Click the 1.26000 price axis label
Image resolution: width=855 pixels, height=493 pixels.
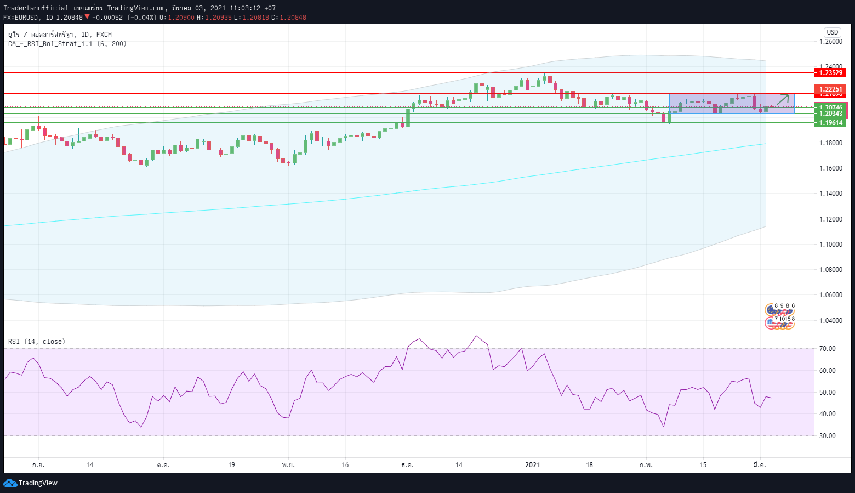click(831, 42)
